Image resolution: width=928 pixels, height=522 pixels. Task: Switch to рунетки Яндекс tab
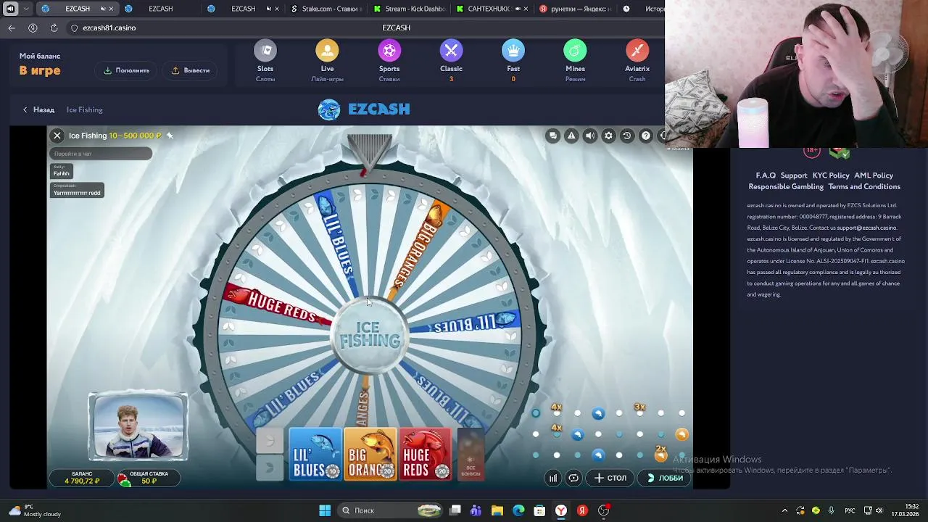[576, 9]
